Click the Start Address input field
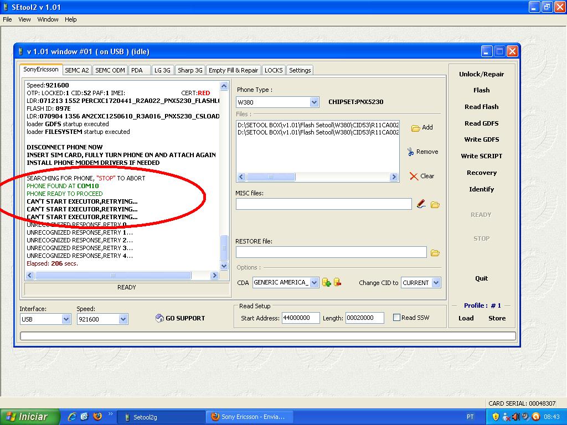Screen dimensions: 567x425 click(x=301, y=318)
